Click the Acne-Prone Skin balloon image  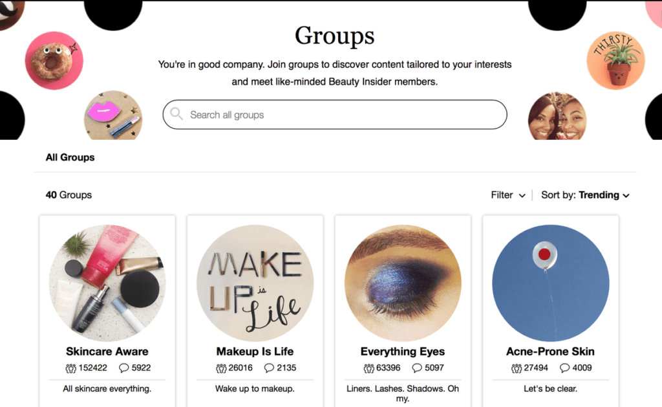(551, 283)
